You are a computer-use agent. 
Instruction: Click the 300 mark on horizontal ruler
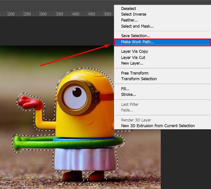coord(43,14)
